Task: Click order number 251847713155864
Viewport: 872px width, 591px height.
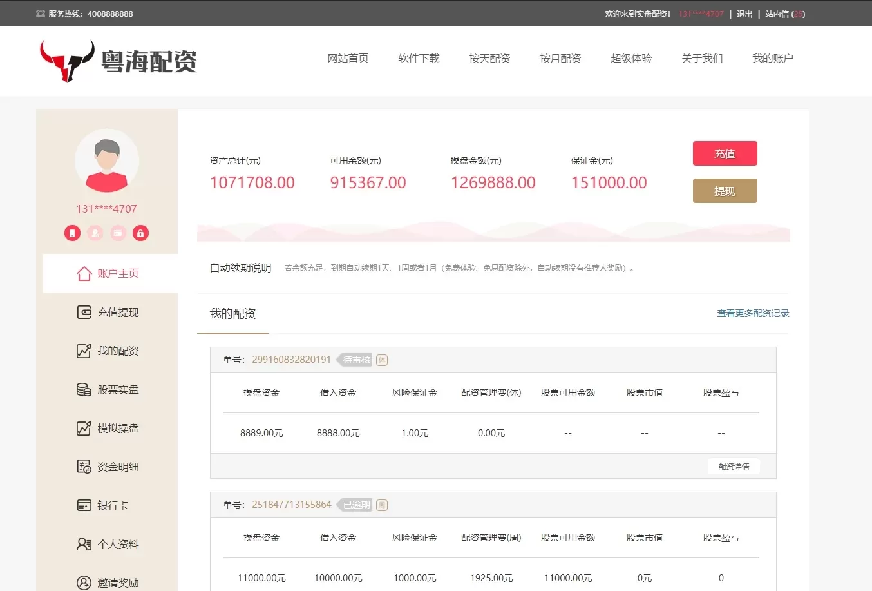Action: tap(291, 505)
